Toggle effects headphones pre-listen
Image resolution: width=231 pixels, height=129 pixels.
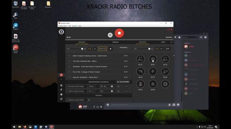157,49
